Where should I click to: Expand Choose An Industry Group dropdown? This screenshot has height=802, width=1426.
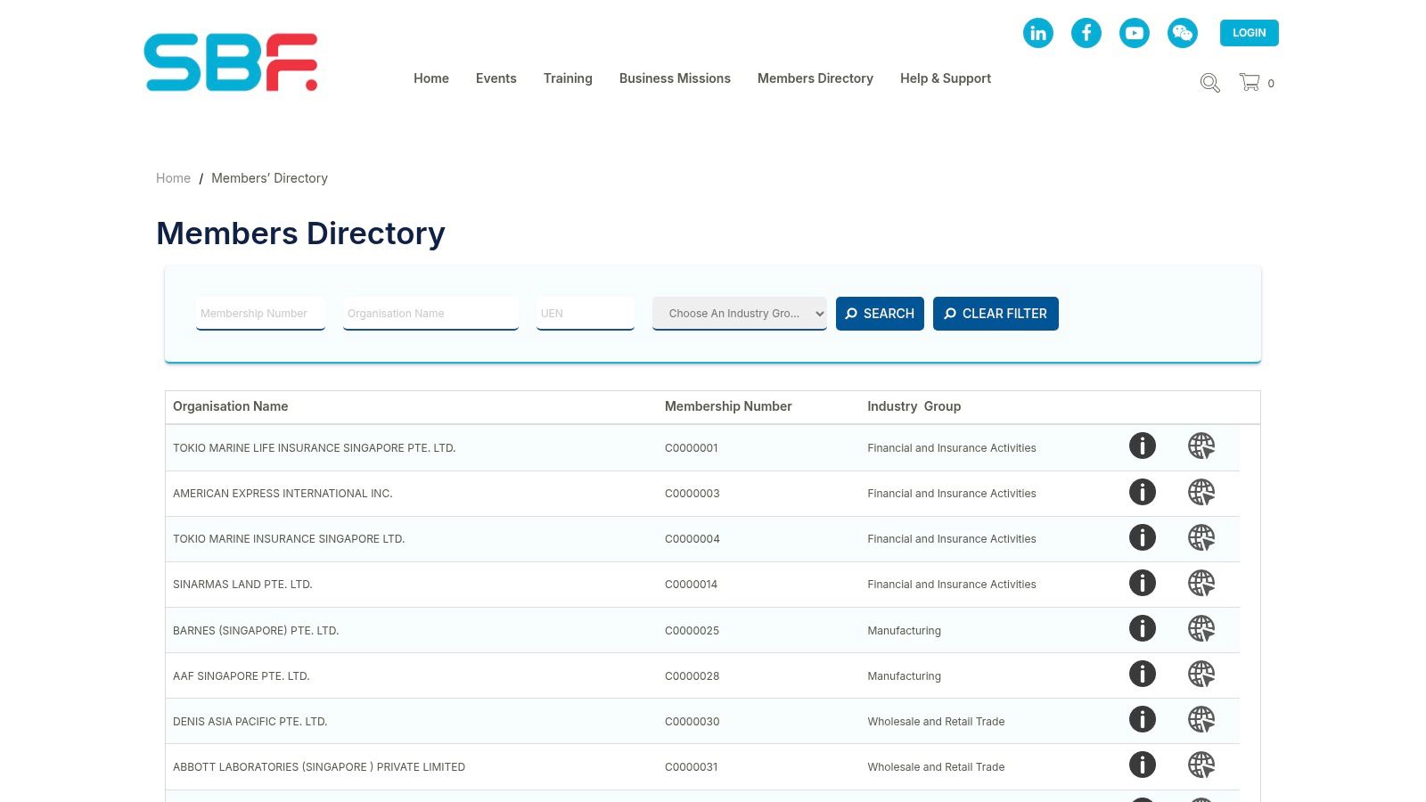(740, 314)
